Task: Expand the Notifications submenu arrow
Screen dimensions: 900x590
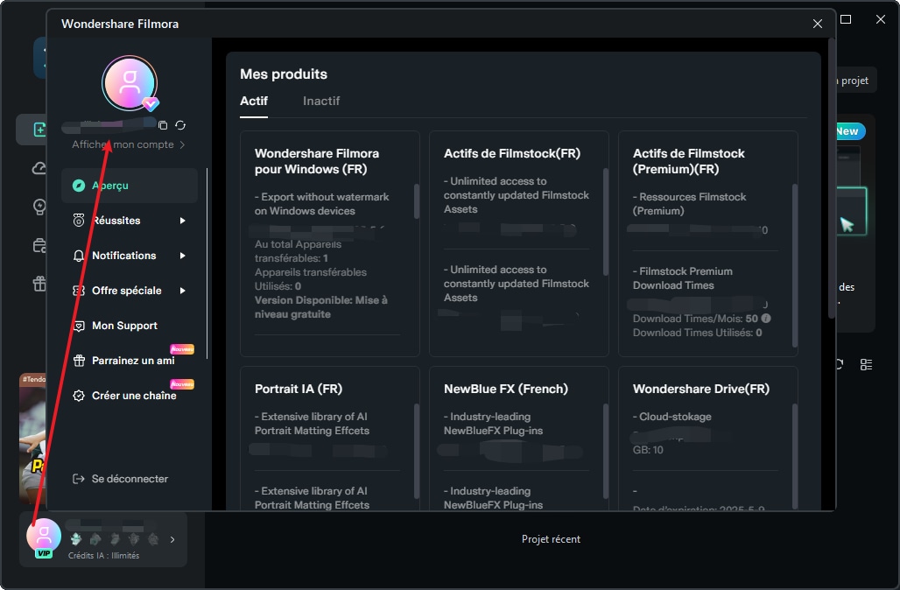Action: [x=182, y=256]
